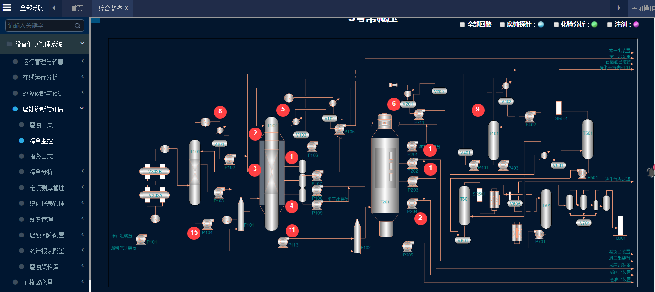The width and height of the screenshot is (655, 292).
Task: Click the purple 注剂 legend dot
Action: click(636, 25)
